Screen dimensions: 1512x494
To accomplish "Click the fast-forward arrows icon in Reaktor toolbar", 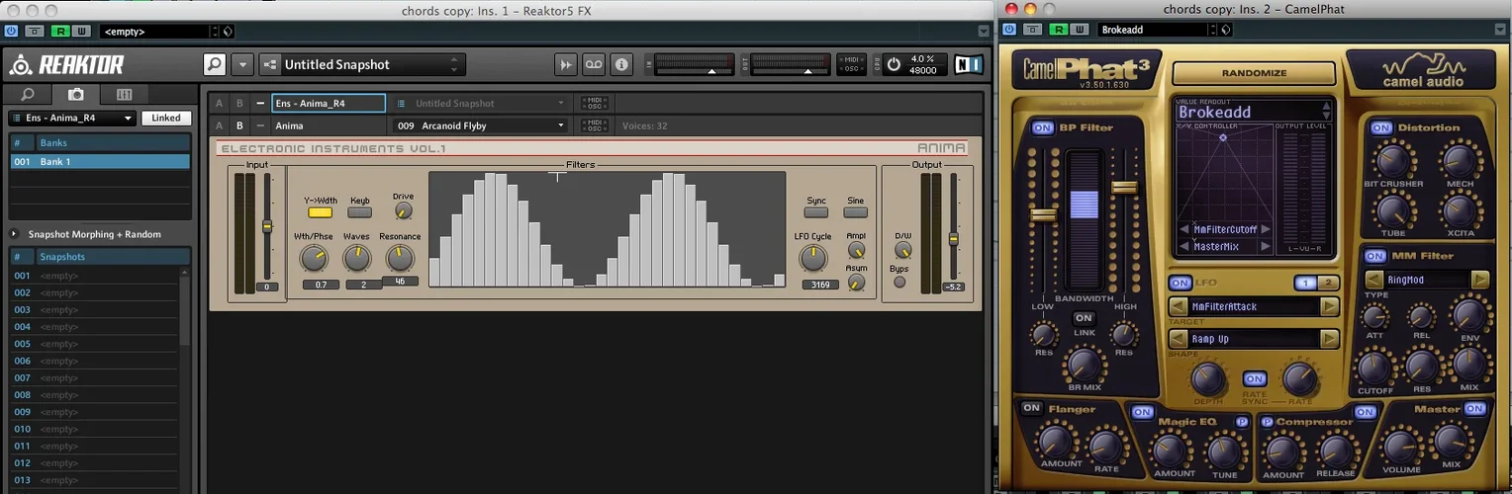I will pos(566,65).
